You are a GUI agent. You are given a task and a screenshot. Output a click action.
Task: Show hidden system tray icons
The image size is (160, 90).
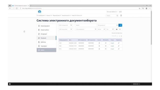coord(132,84)
